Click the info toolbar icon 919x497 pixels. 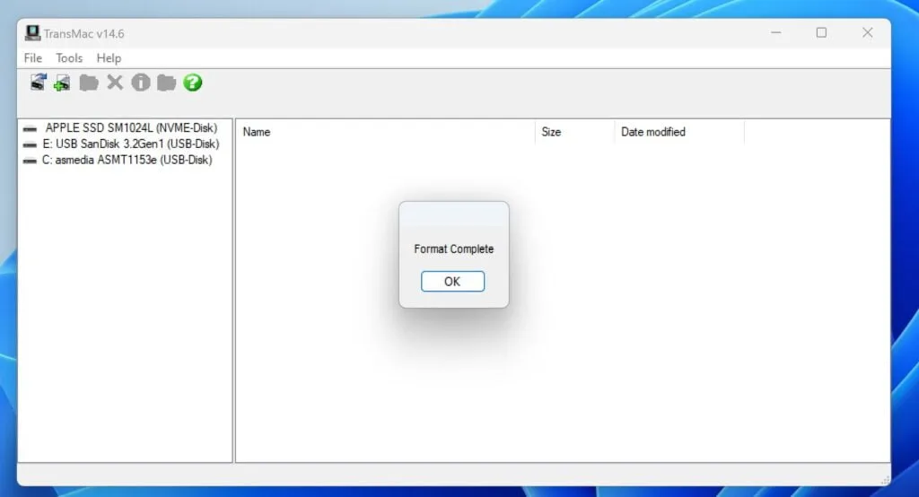point(141,82)
